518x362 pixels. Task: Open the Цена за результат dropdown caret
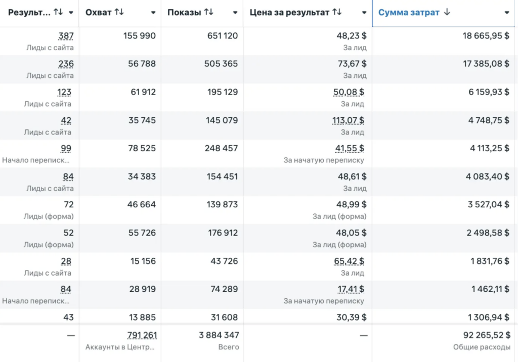[364, 13]
